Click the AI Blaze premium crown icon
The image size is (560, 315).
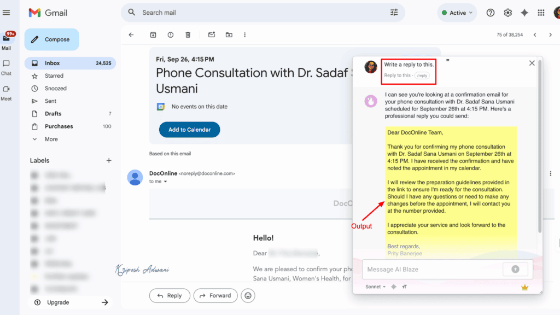(x=524, y=286)
